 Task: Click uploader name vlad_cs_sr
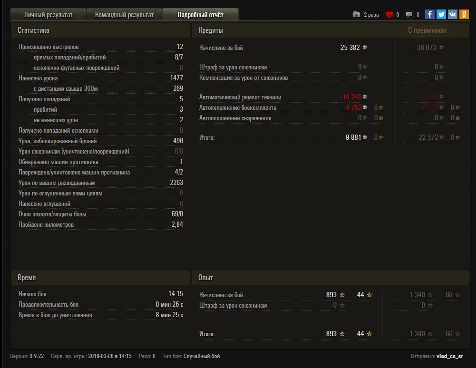click(449, 356)
